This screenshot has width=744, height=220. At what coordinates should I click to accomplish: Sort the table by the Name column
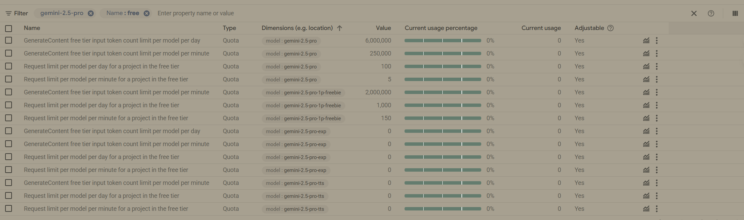(x=32, y=28)
